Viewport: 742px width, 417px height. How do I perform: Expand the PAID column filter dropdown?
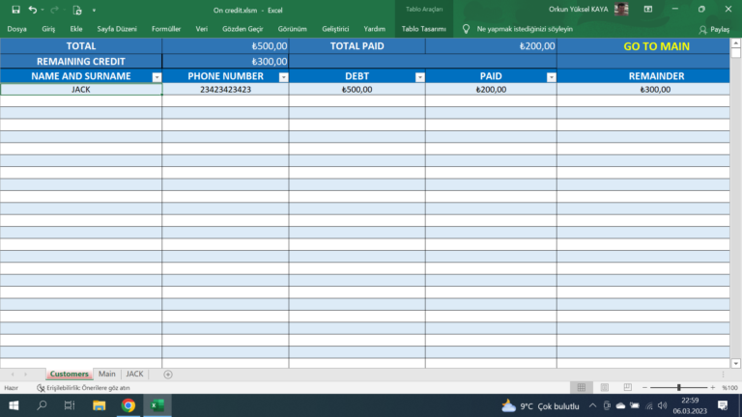[551, 77]
